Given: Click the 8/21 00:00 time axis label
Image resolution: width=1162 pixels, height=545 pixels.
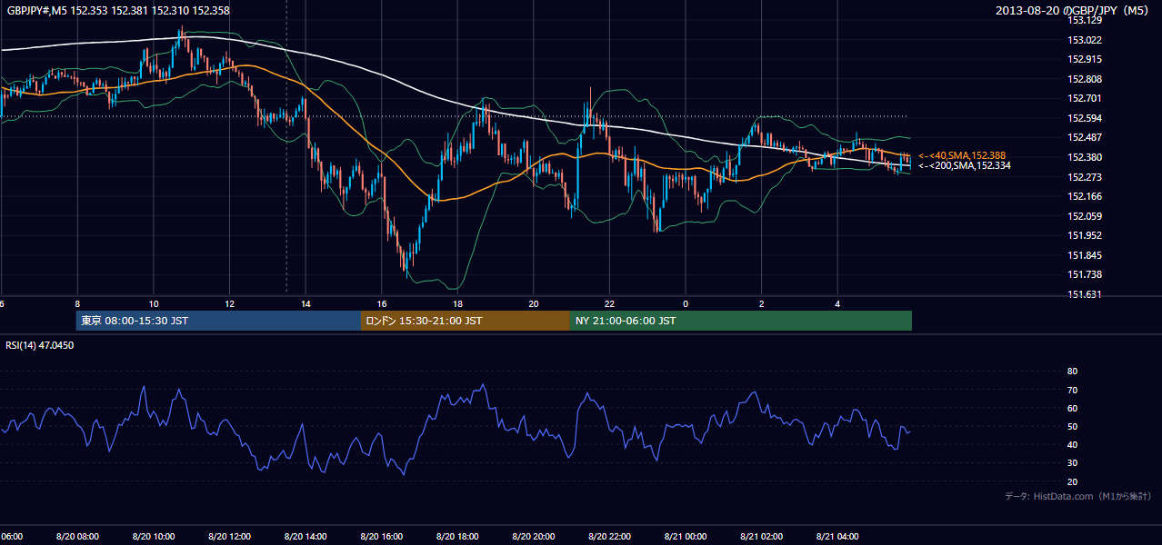Looking at the screenshot, I should click(685, 537).
